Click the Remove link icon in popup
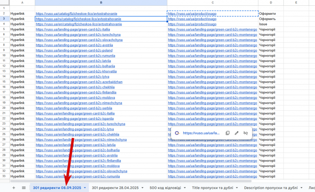315x192 pixels. pyautogui.click(x=246, y=133)
